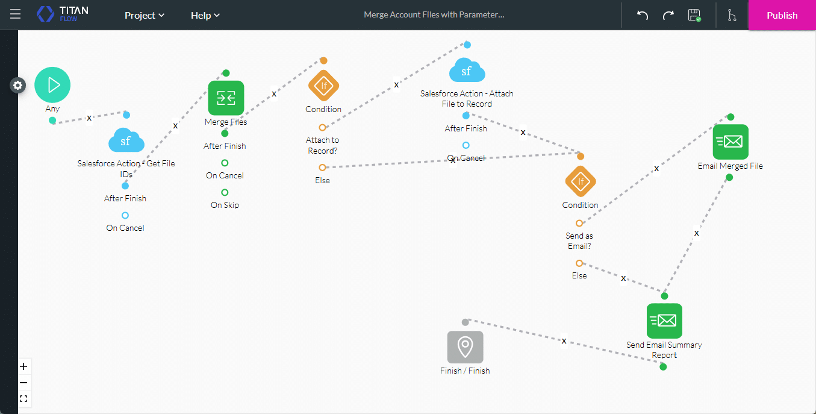Screen dimensions: 816x414
Task: Delete the connector from Get File IDs to Merge Files
Action: [x=176, y=126]
